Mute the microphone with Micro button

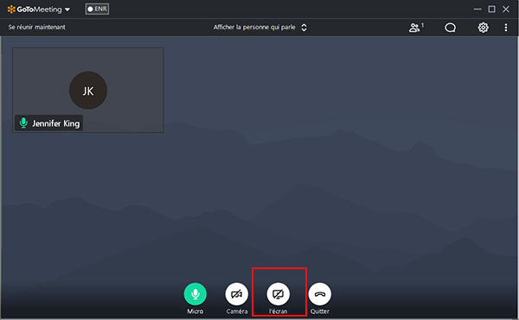coord(195,293)
